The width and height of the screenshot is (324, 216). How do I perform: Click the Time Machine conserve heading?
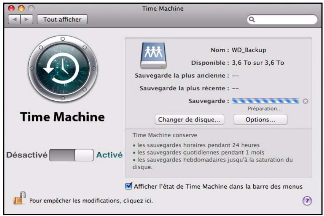pos(165,135)
